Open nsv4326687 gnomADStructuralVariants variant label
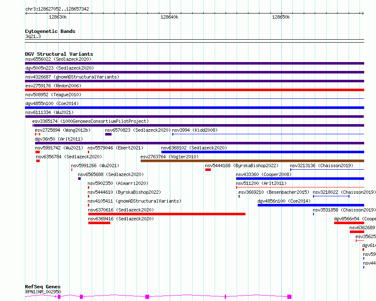This screenshot has width=376, height=301. coord(72,77)
